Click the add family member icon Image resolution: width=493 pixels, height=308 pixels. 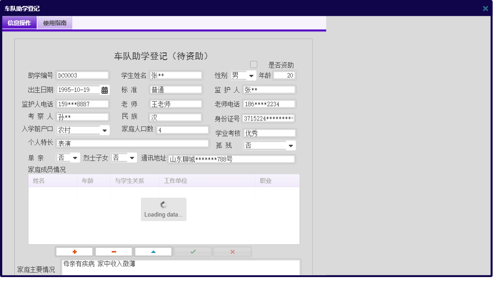74,251
